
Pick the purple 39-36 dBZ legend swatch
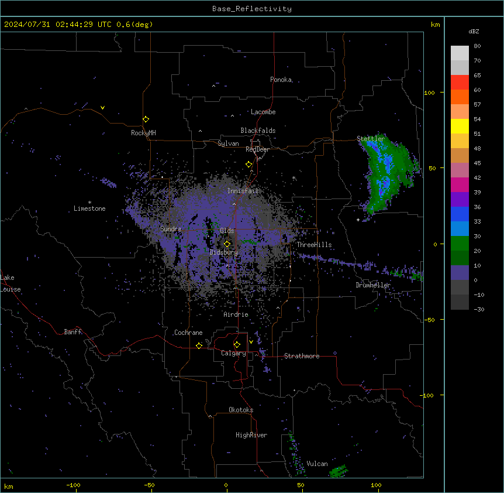click(460, 200)
